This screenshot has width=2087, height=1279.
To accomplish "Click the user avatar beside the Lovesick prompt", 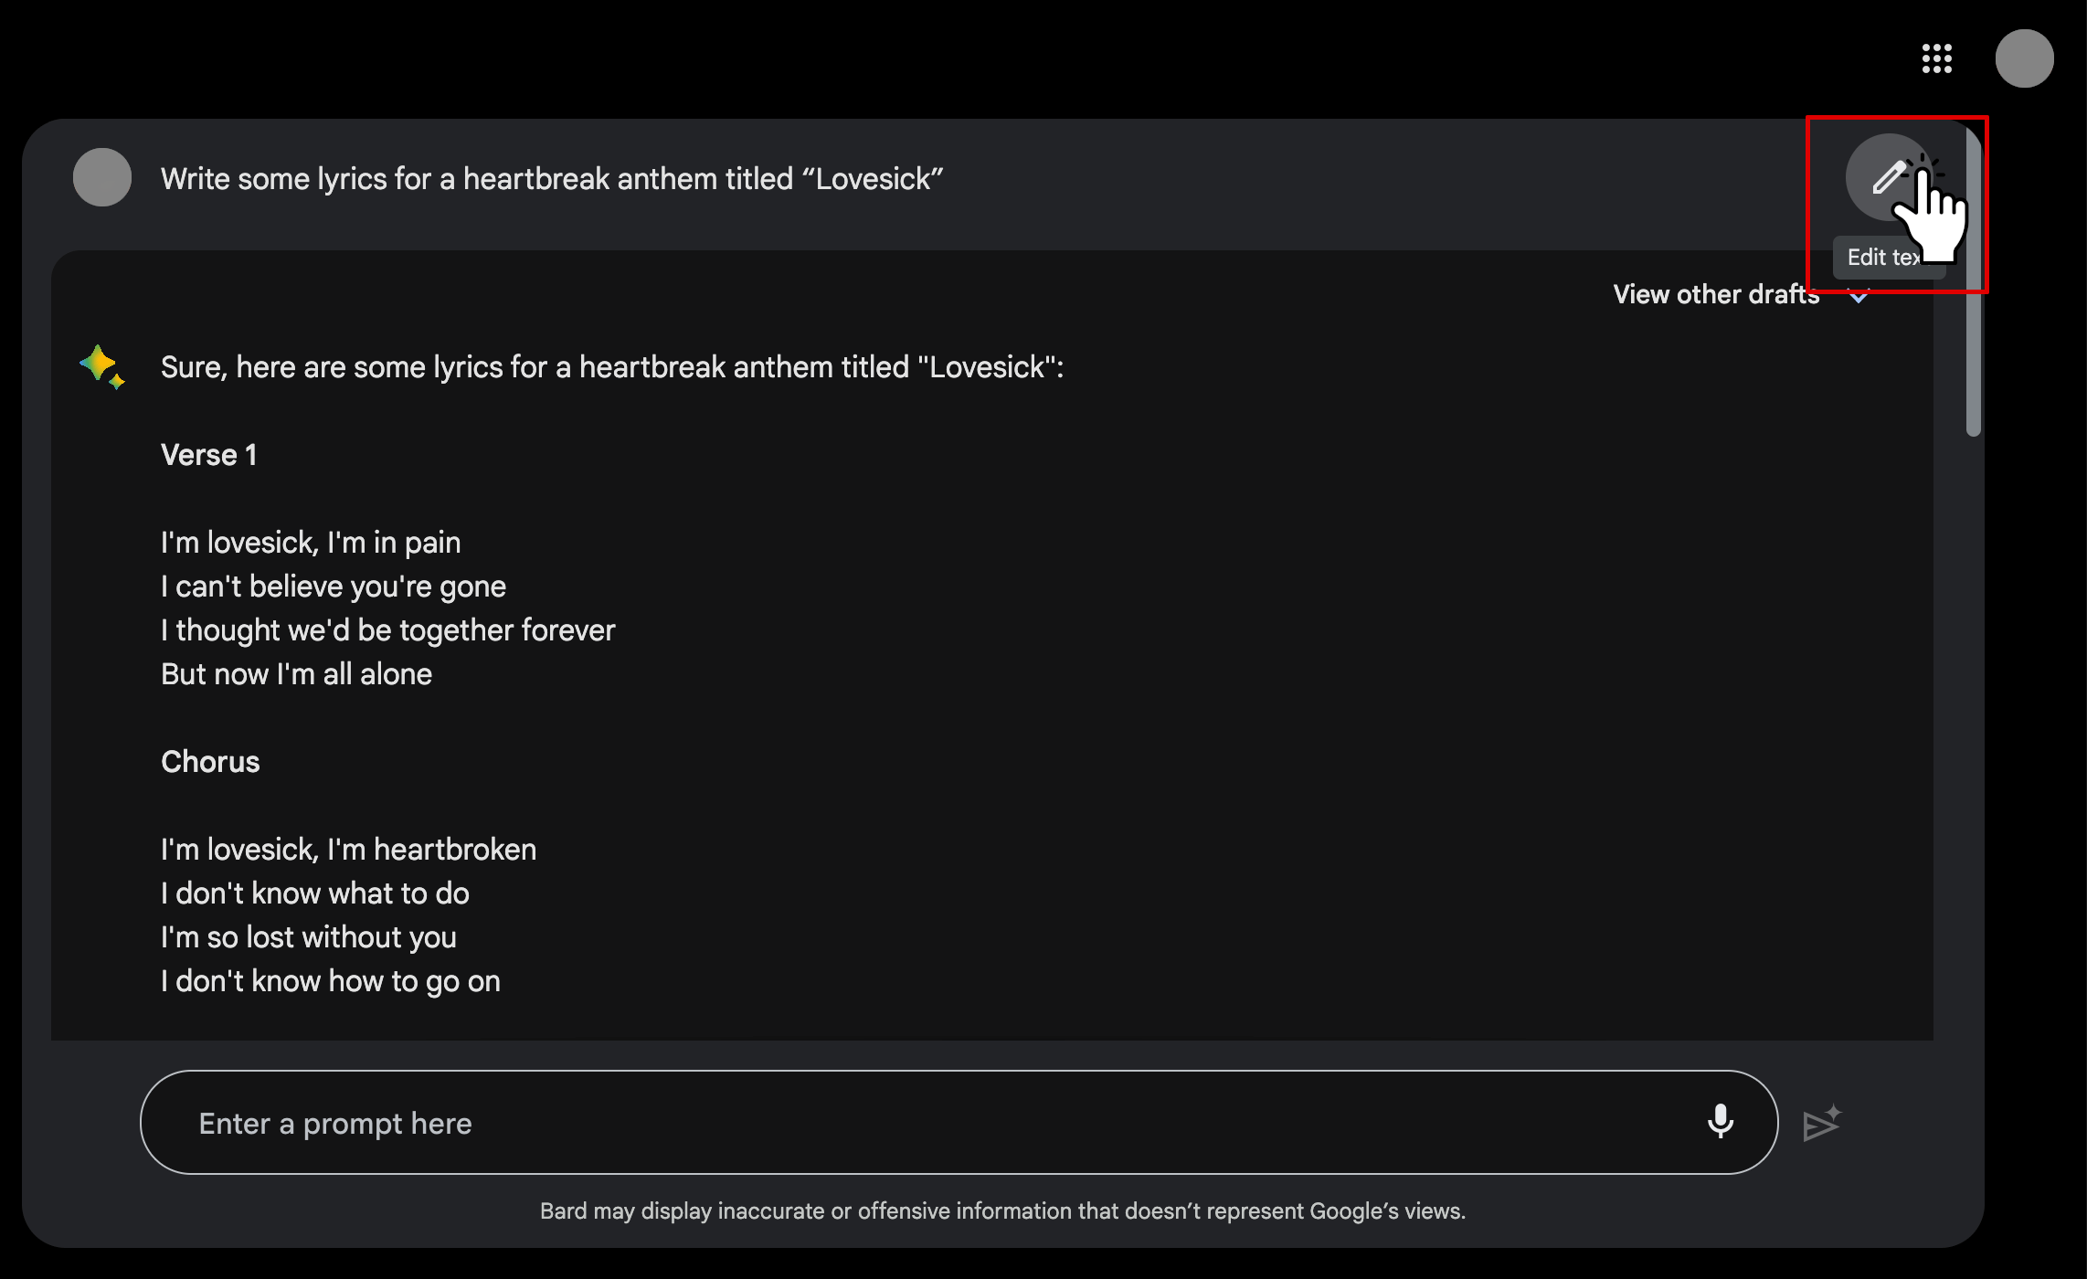I will pos(102,177).
